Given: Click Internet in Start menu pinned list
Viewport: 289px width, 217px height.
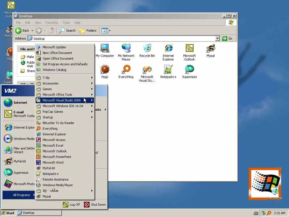Looking at the screenshot, I should (x=19, y=103).
